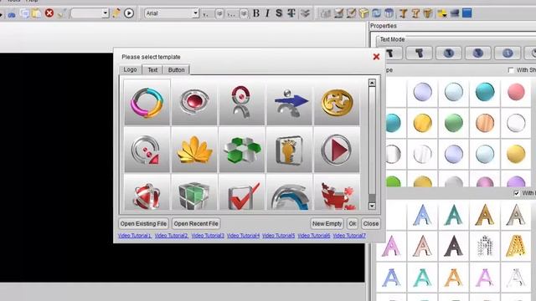
Task: Toggle the strikethrough T icon
Action: [x=291, y=13]
